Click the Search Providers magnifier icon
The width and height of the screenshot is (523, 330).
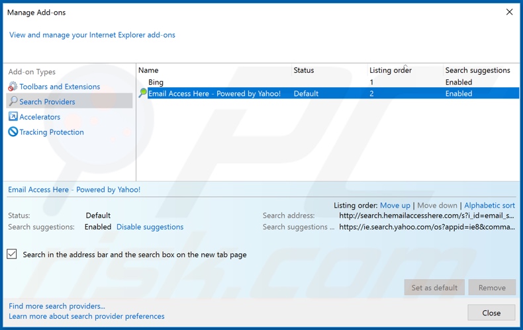pyautogui.click(x=13, y=101)
